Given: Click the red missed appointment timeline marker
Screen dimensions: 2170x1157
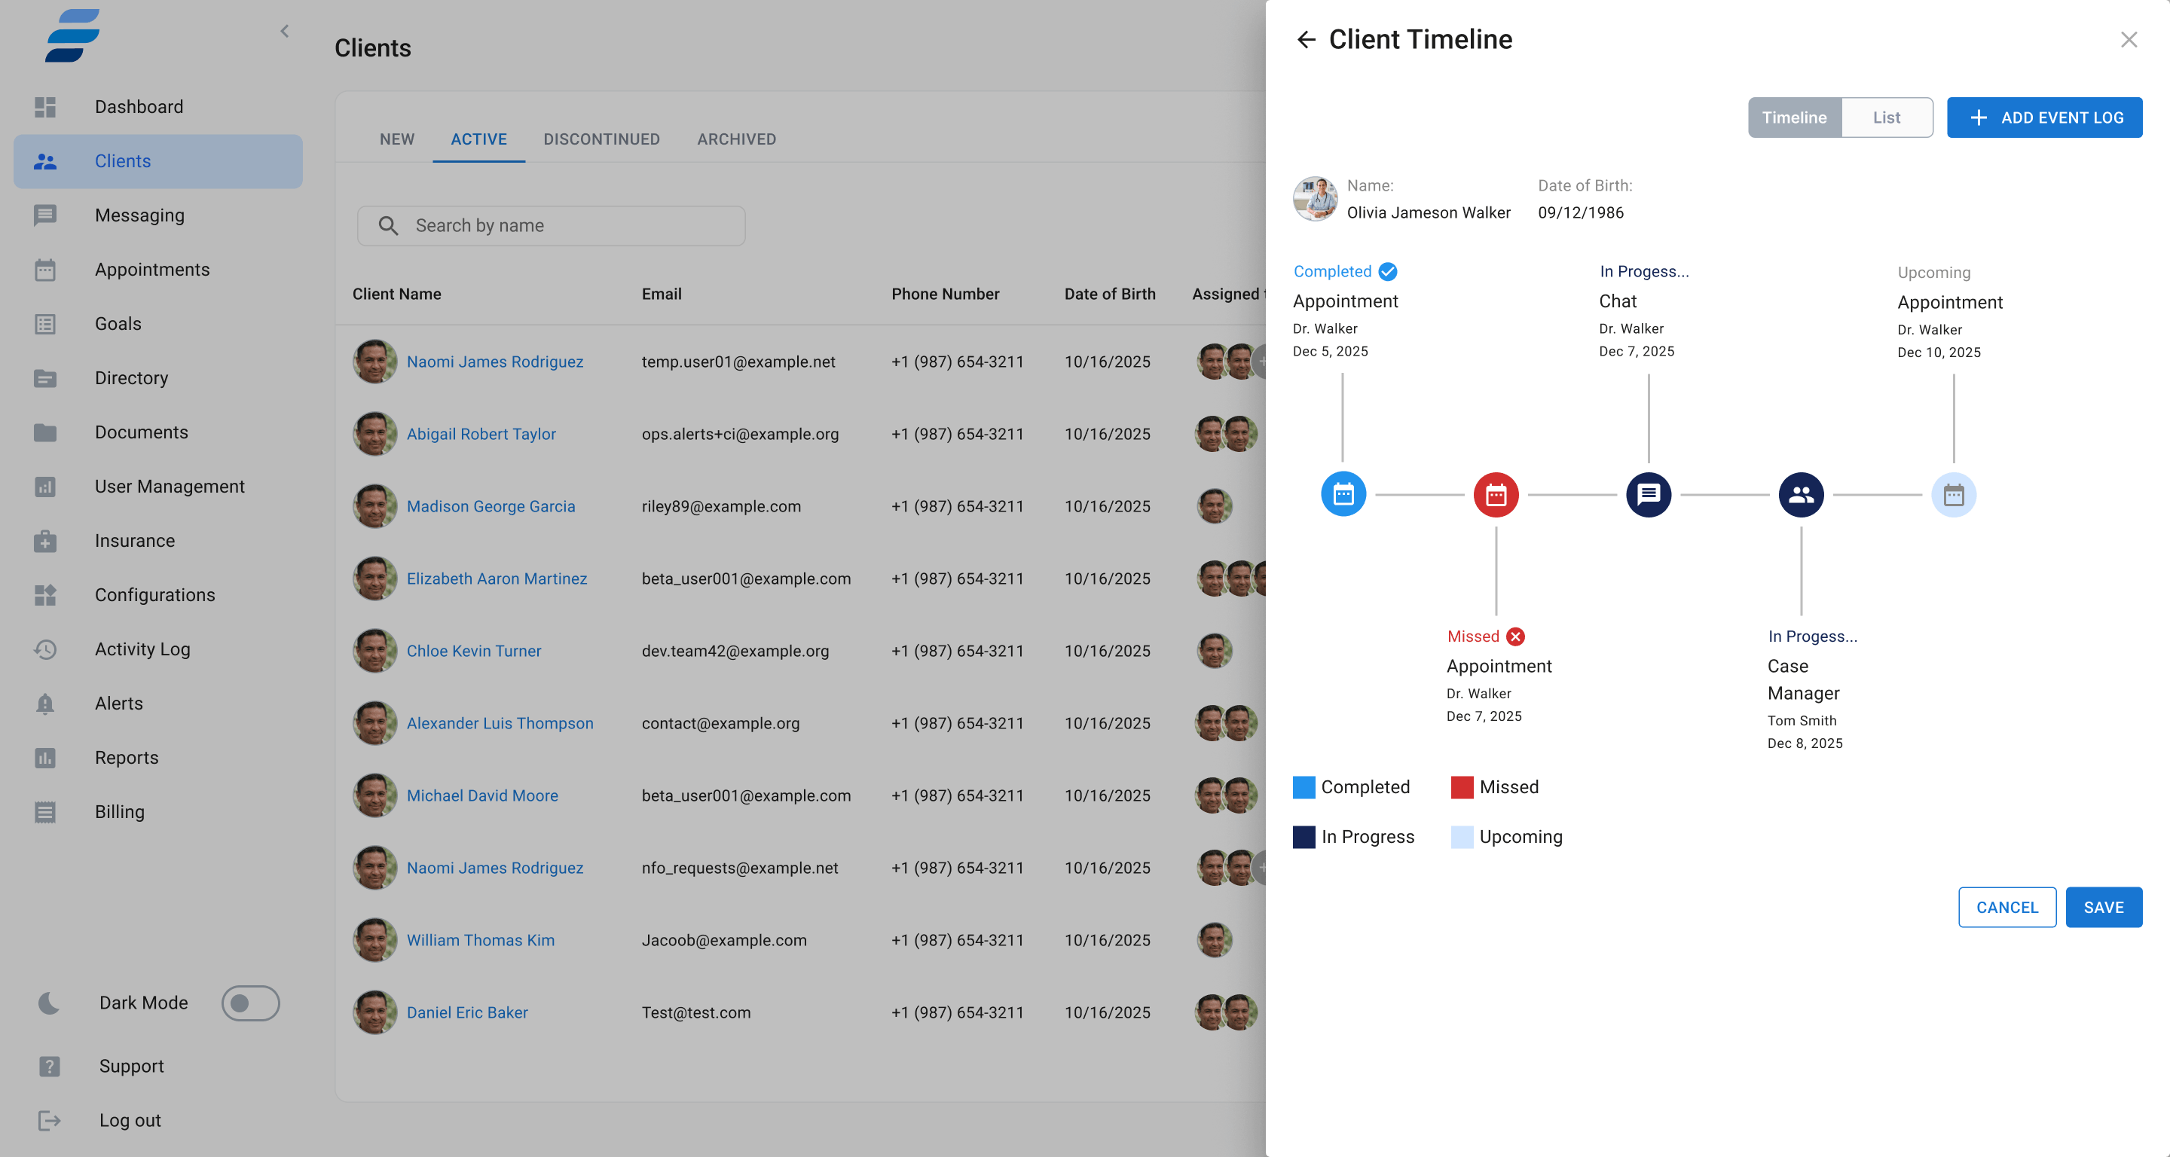Looking at the screenshot, I should pos(1495,494).
